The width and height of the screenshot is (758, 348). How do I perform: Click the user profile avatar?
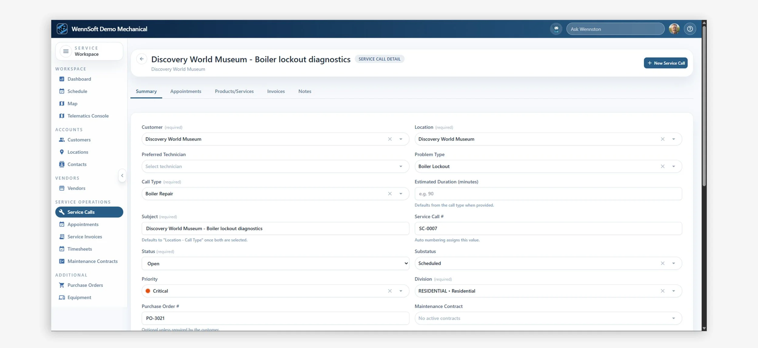(674, 29)
